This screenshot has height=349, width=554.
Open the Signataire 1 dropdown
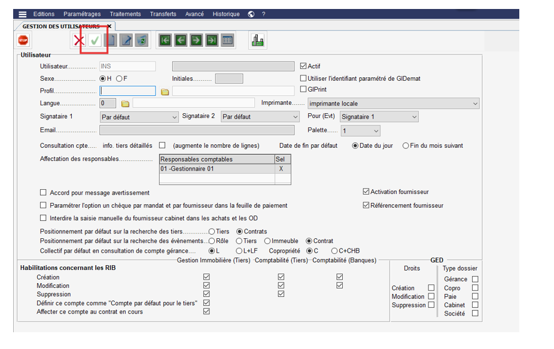[174, 117]
